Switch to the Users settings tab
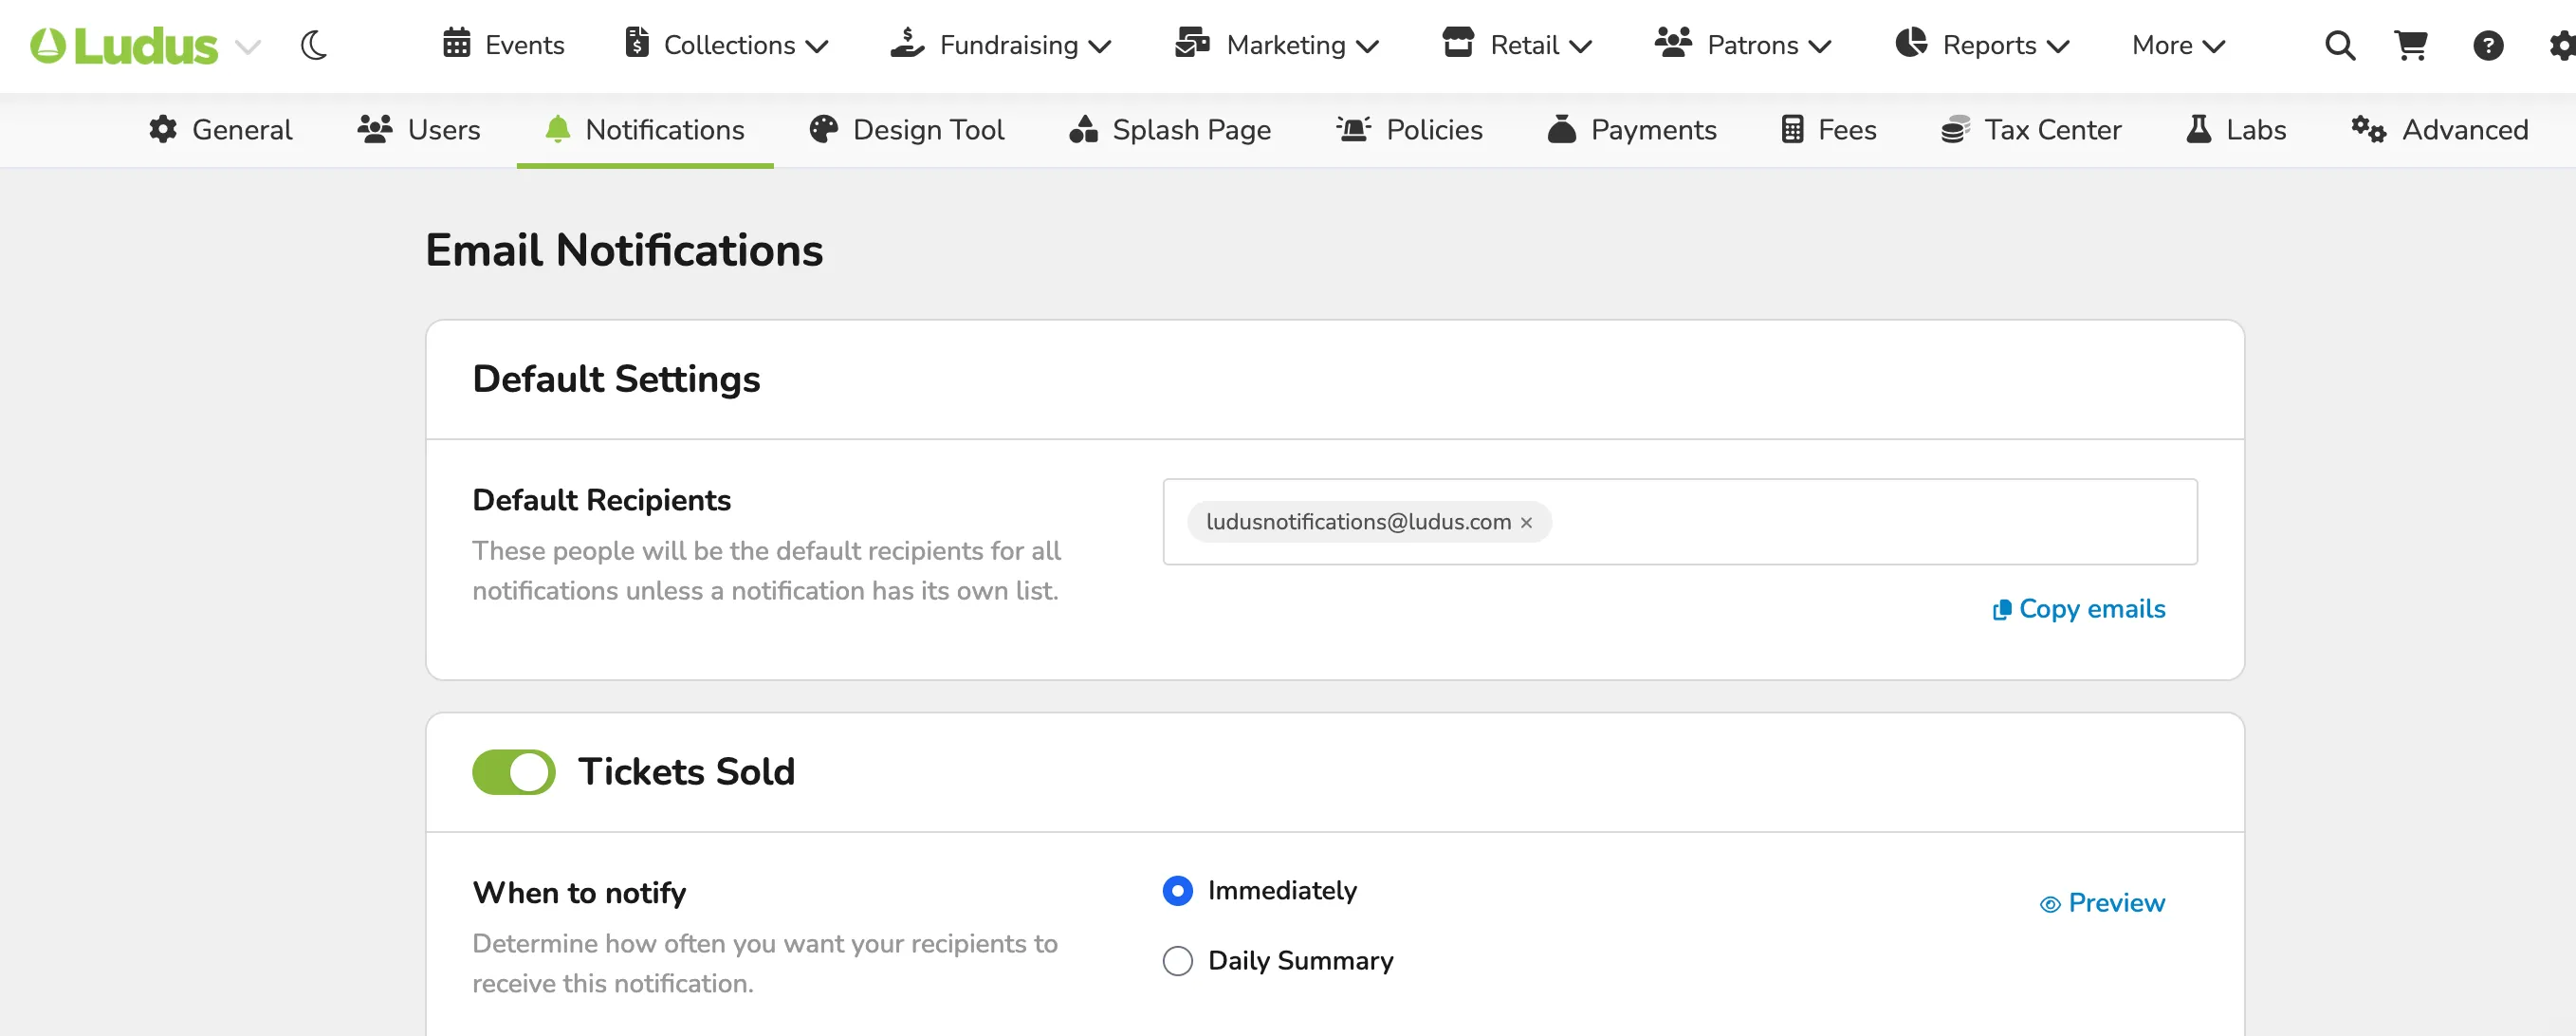2576x1036 pixels. 419,130
